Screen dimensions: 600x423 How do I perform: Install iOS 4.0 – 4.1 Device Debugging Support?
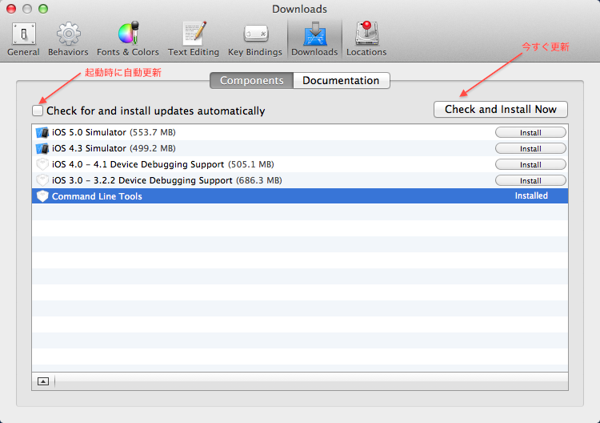[530, 165]
